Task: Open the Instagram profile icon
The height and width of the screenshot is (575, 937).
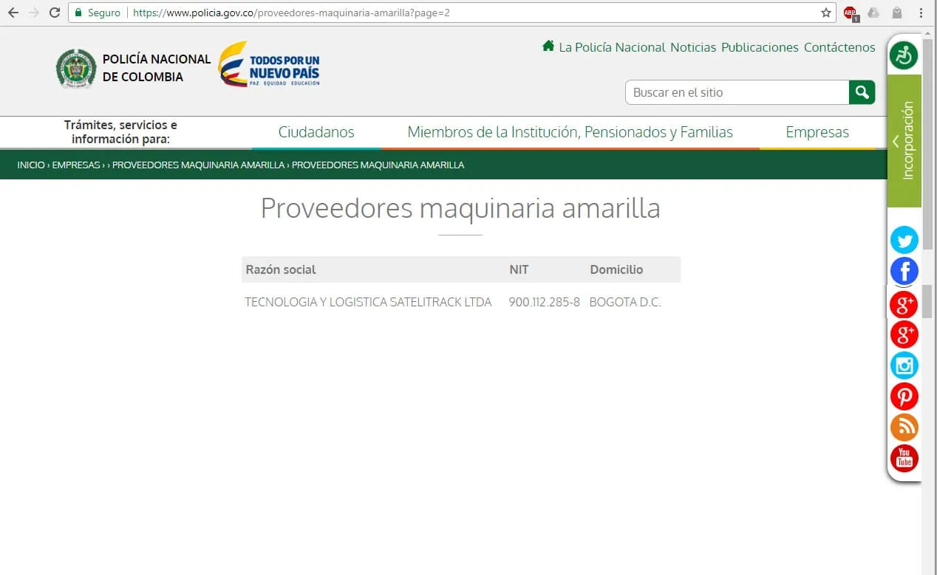Action: pos(904,365)
